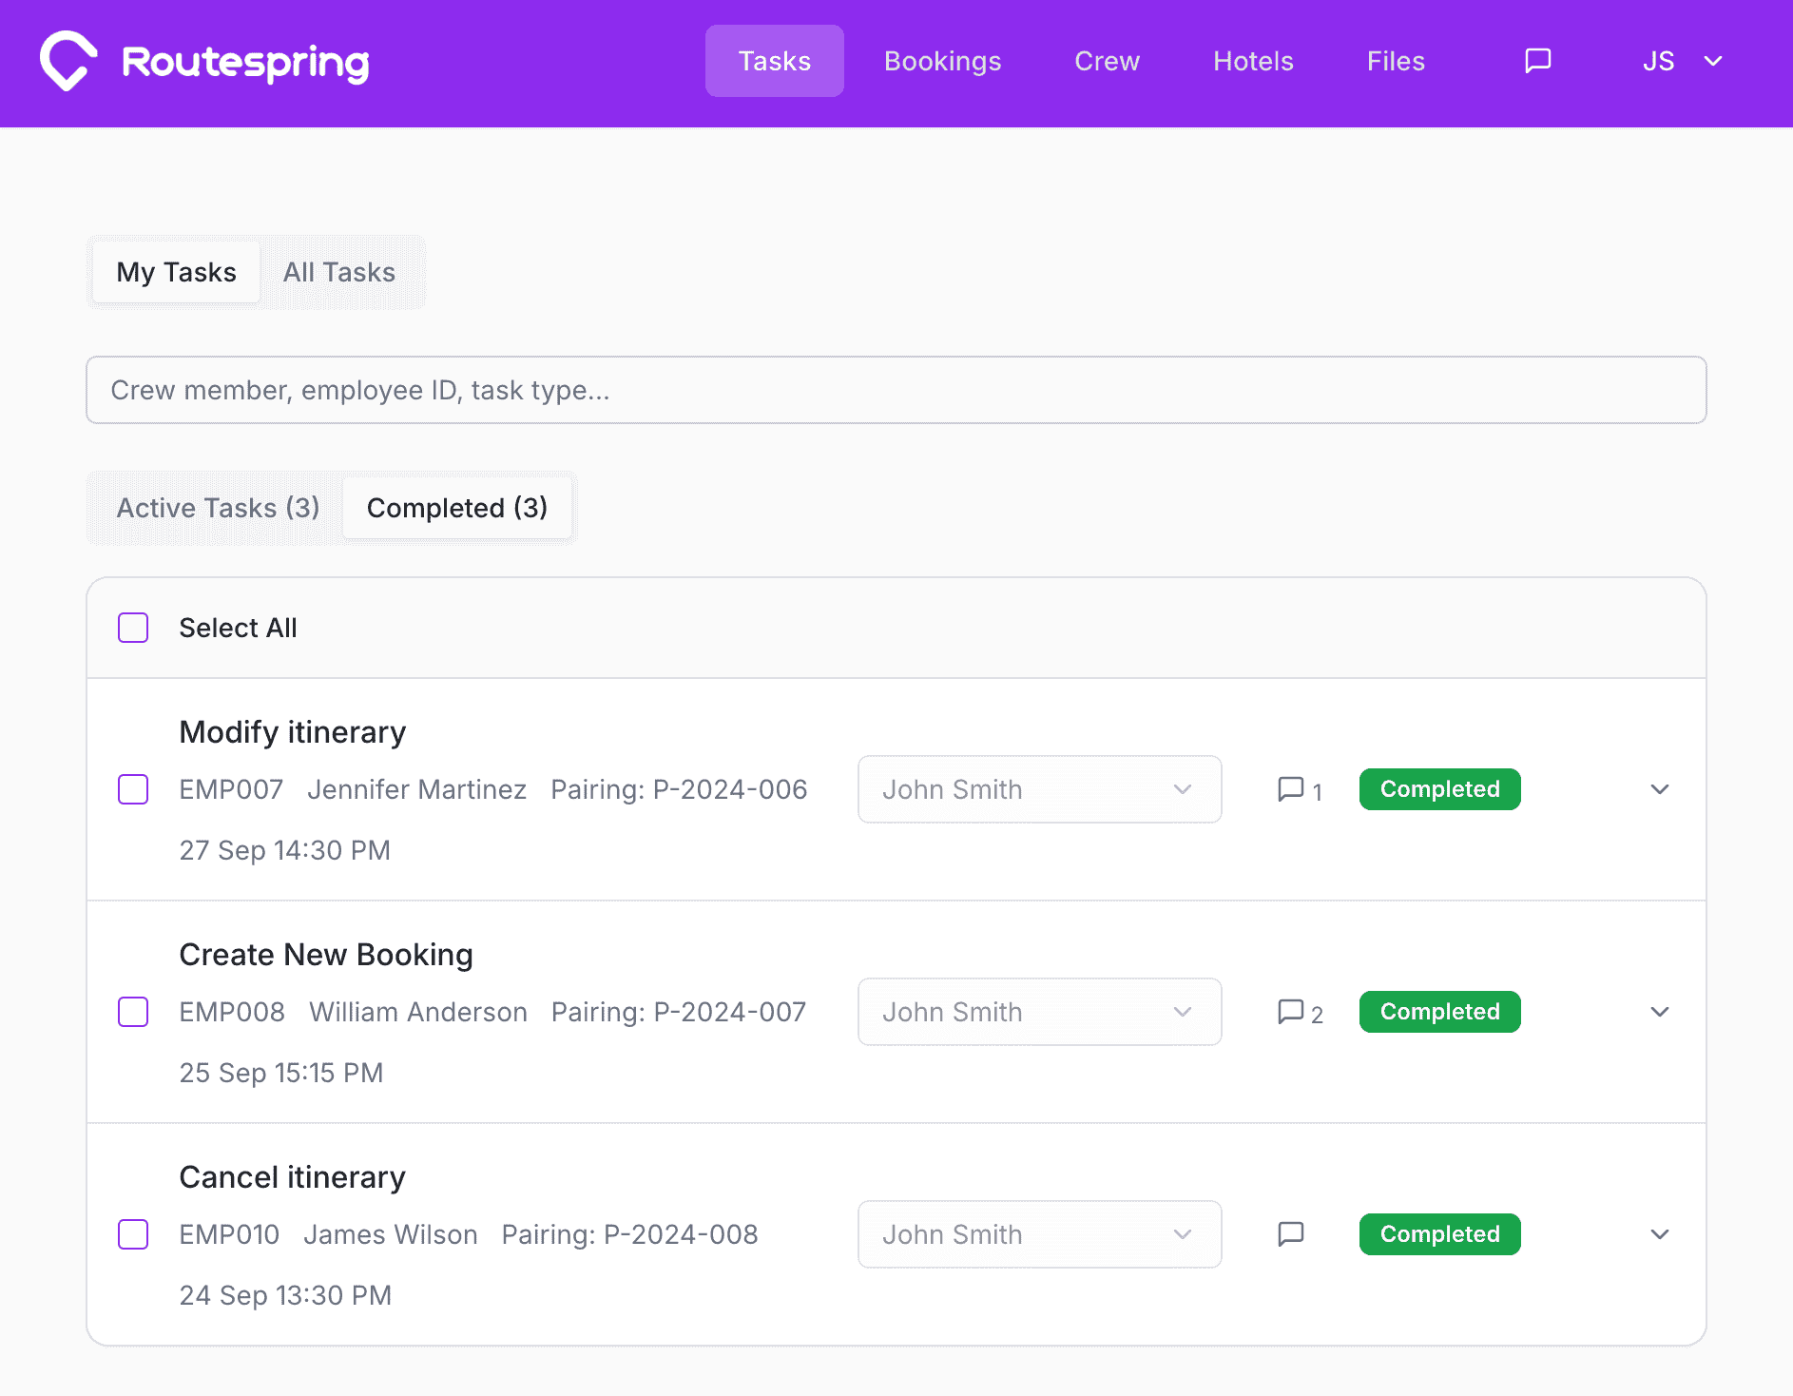Viewport: 1793px width, 1396px height.
Task: Click the crew member search field
Action: 896,390
